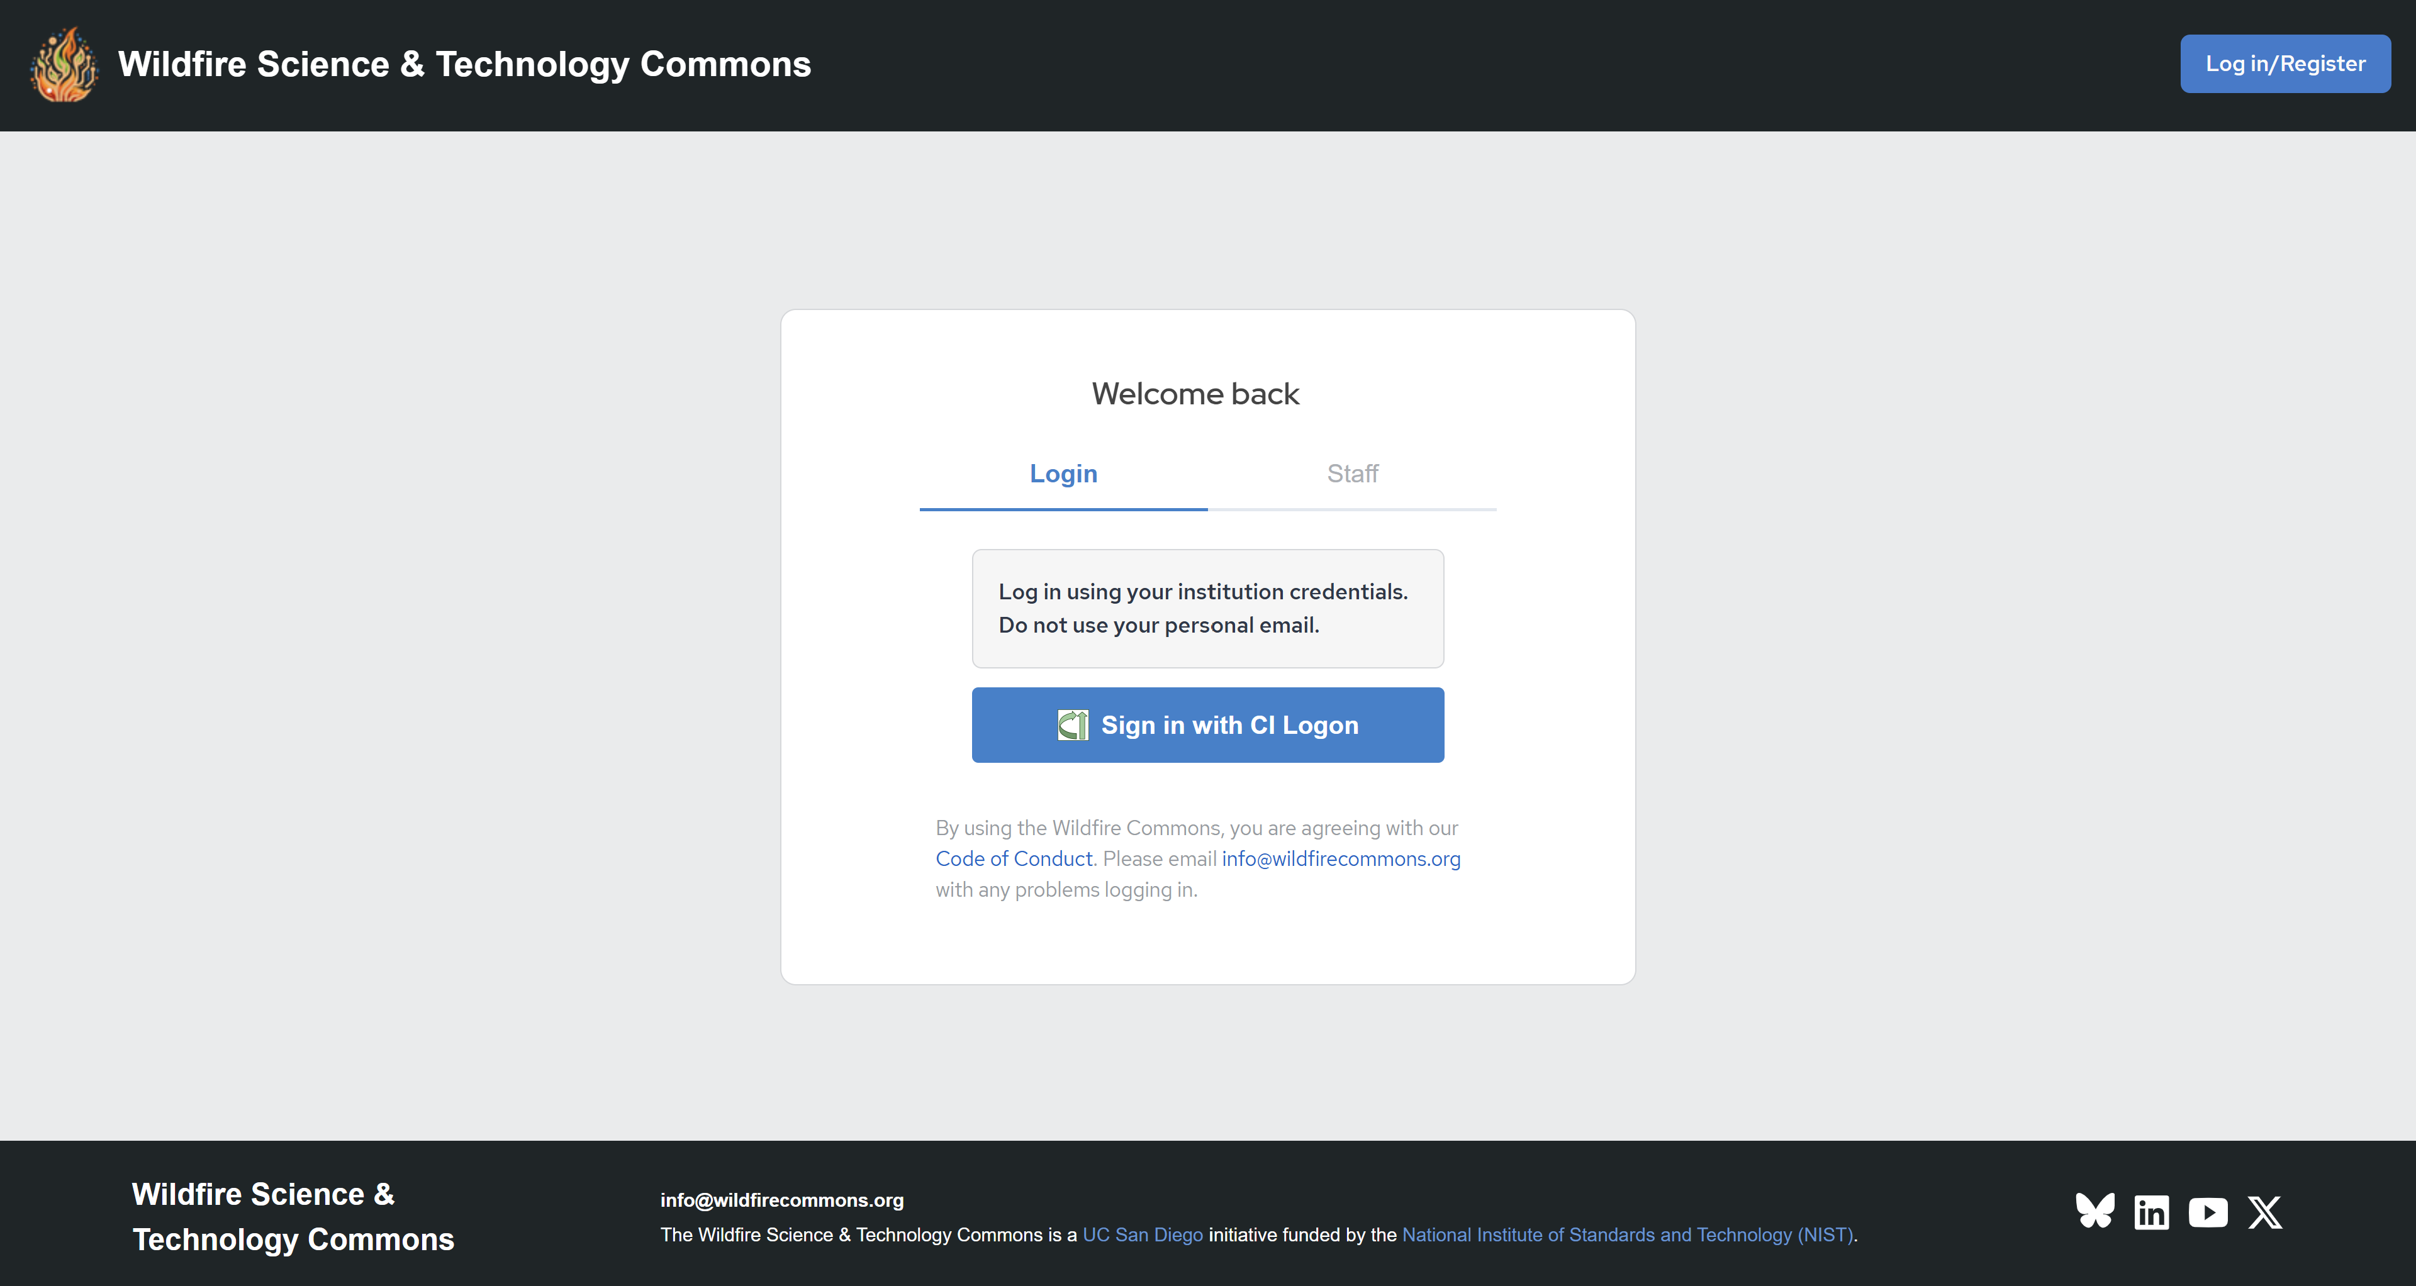Click the footer Wildfire Science & Technology Commons heading
2416x1286 pixels.
[292, 1216]
